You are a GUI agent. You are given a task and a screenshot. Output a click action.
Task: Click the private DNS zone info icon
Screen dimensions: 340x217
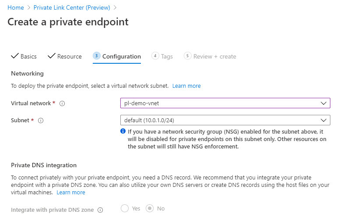point(100,210)
